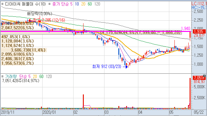Image resolution: width=207 pixels, height=116 pixels.
Task: Click the gray 120 price moving average legend
Action: [97, 4]
